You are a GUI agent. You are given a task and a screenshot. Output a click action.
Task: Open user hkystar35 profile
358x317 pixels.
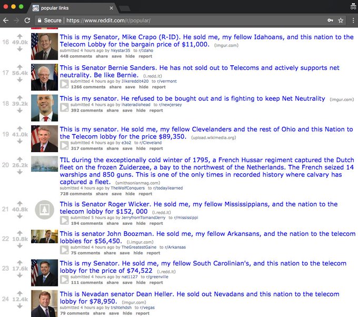[121, 51]
